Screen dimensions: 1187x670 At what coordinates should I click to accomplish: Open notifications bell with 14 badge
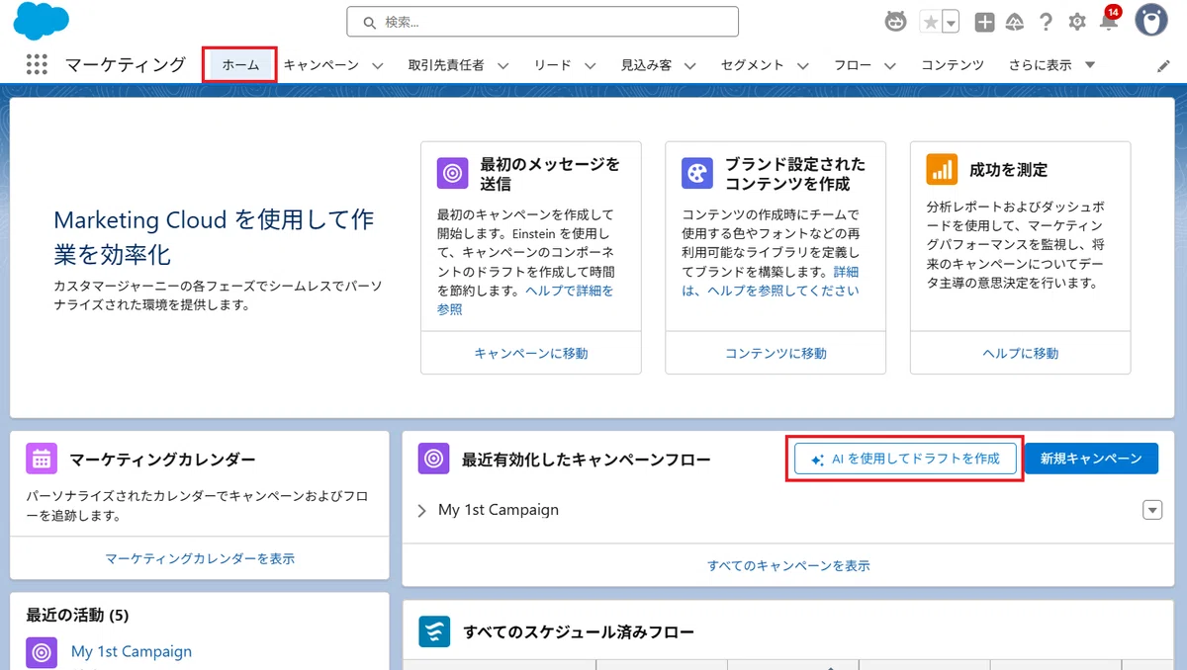(1109, 20)
